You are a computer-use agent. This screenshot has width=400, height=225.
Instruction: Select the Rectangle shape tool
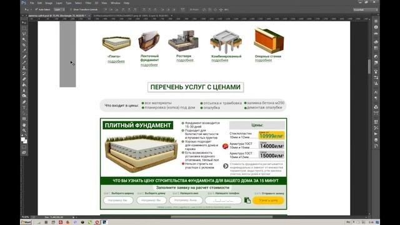24,119
